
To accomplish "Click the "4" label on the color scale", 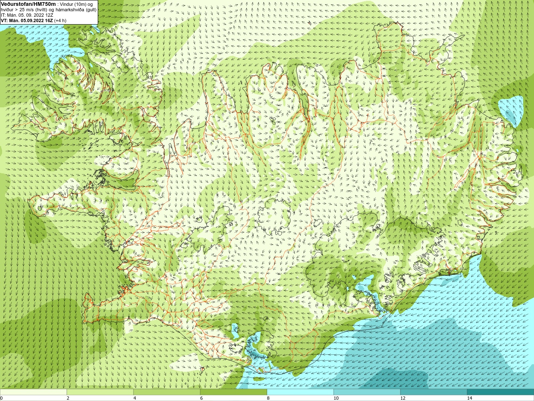I will pos(135,398).
